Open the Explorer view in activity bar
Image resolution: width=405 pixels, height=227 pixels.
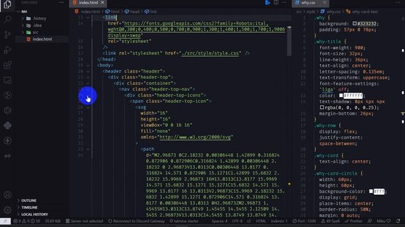[8, 4]
